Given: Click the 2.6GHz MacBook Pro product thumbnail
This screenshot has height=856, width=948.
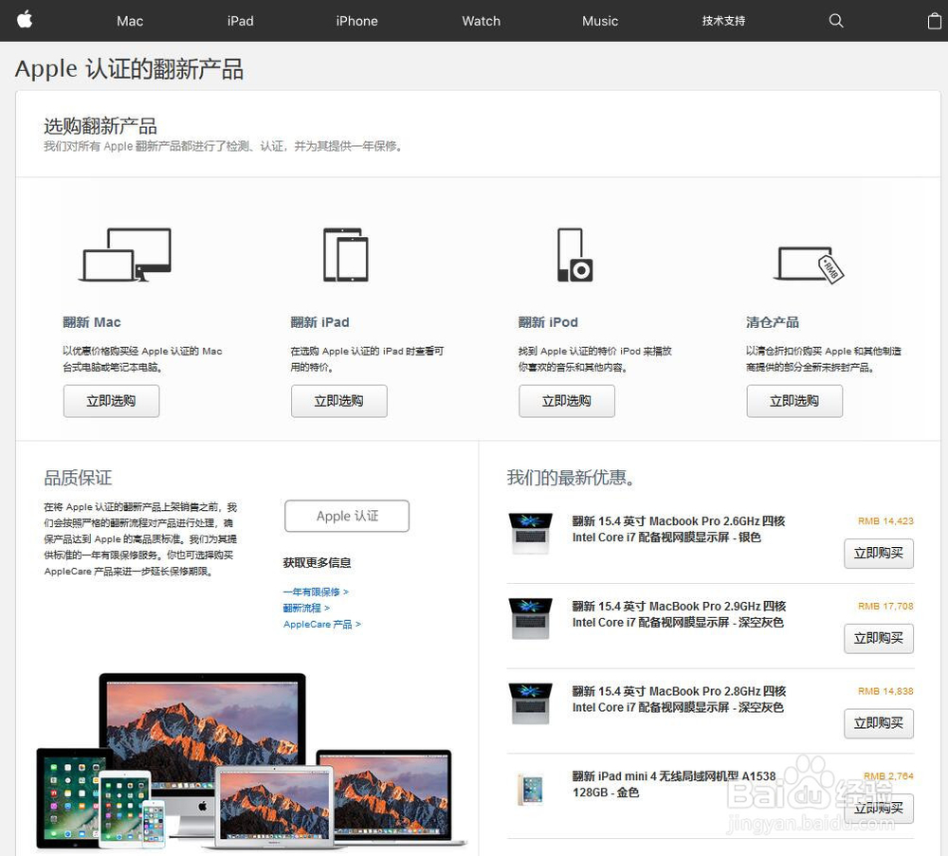Looking at the screenshot, I should [530, 531].
